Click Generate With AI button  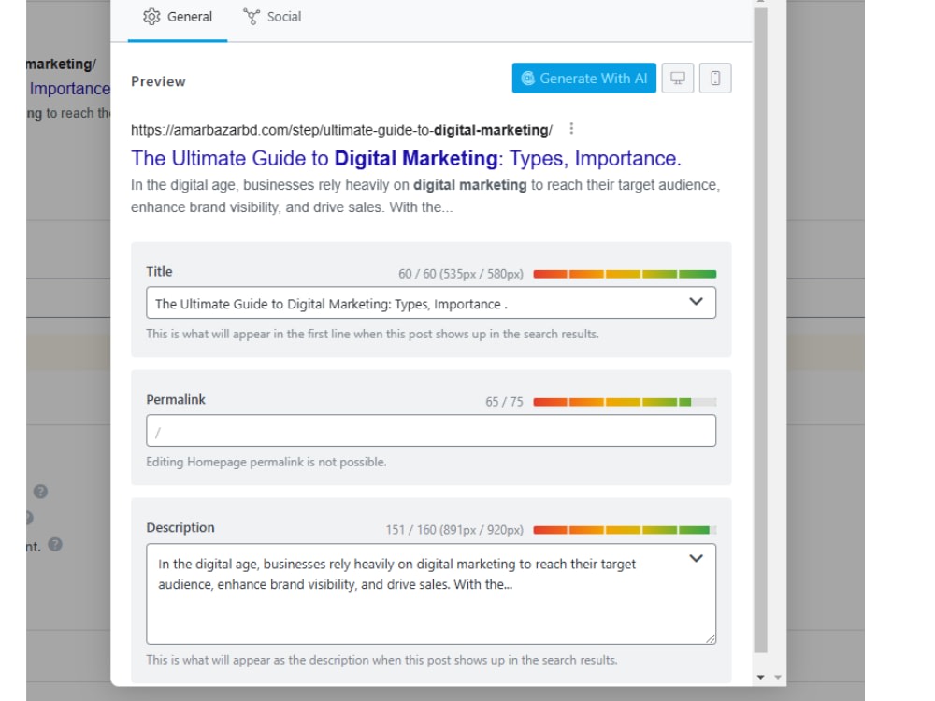[583, 79]
